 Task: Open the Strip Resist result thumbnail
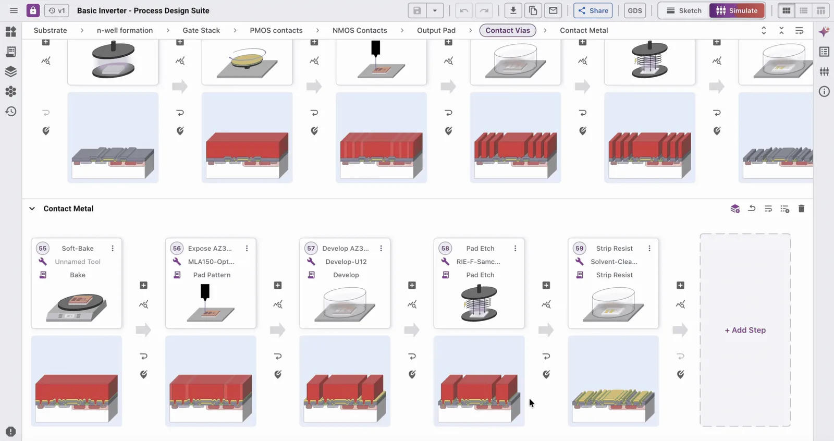613,381
